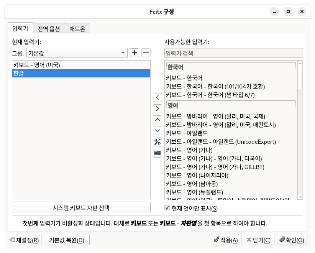
Task: Select 키보드 - 영어 (남아공) entry
Action: [x=231, y=184]
